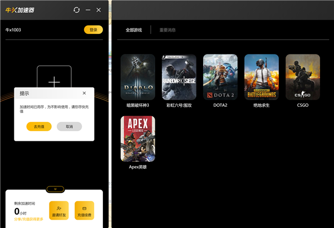334x228 pixels.
Task: Select the DOTA2 game cover
Action: coord(220,77)
